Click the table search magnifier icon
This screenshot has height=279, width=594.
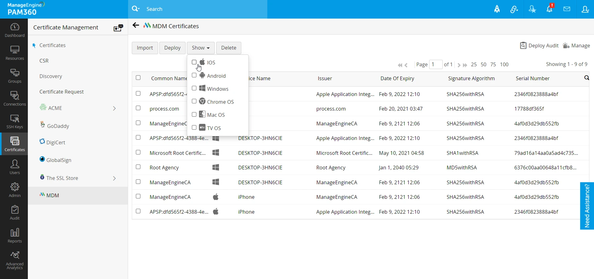[586, 78]
